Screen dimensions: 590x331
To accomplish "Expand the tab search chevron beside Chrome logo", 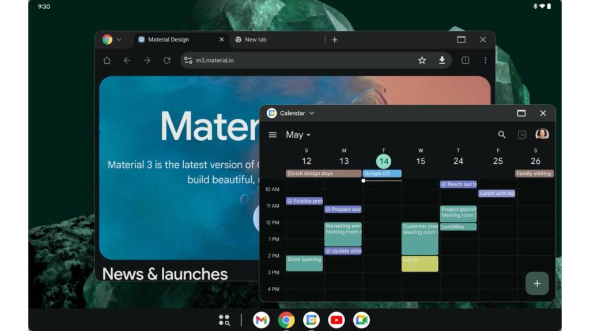I will click(119, 39).
